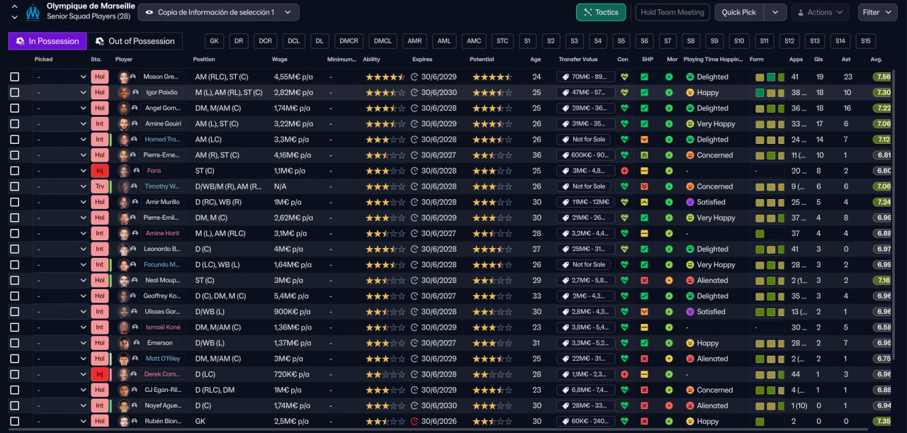907x433 pixels.
Task: Open the Tactics screen button
Action: coord(600,12)
